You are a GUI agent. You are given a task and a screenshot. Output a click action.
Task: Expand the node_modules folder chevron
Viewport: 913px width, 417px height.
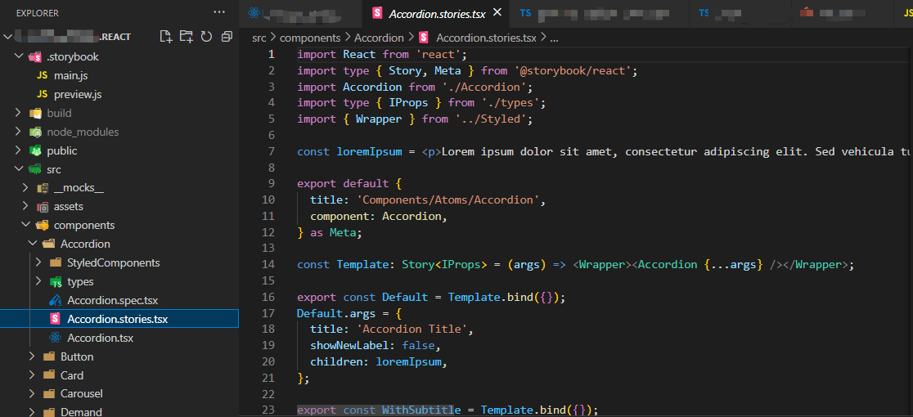[18, 132]
